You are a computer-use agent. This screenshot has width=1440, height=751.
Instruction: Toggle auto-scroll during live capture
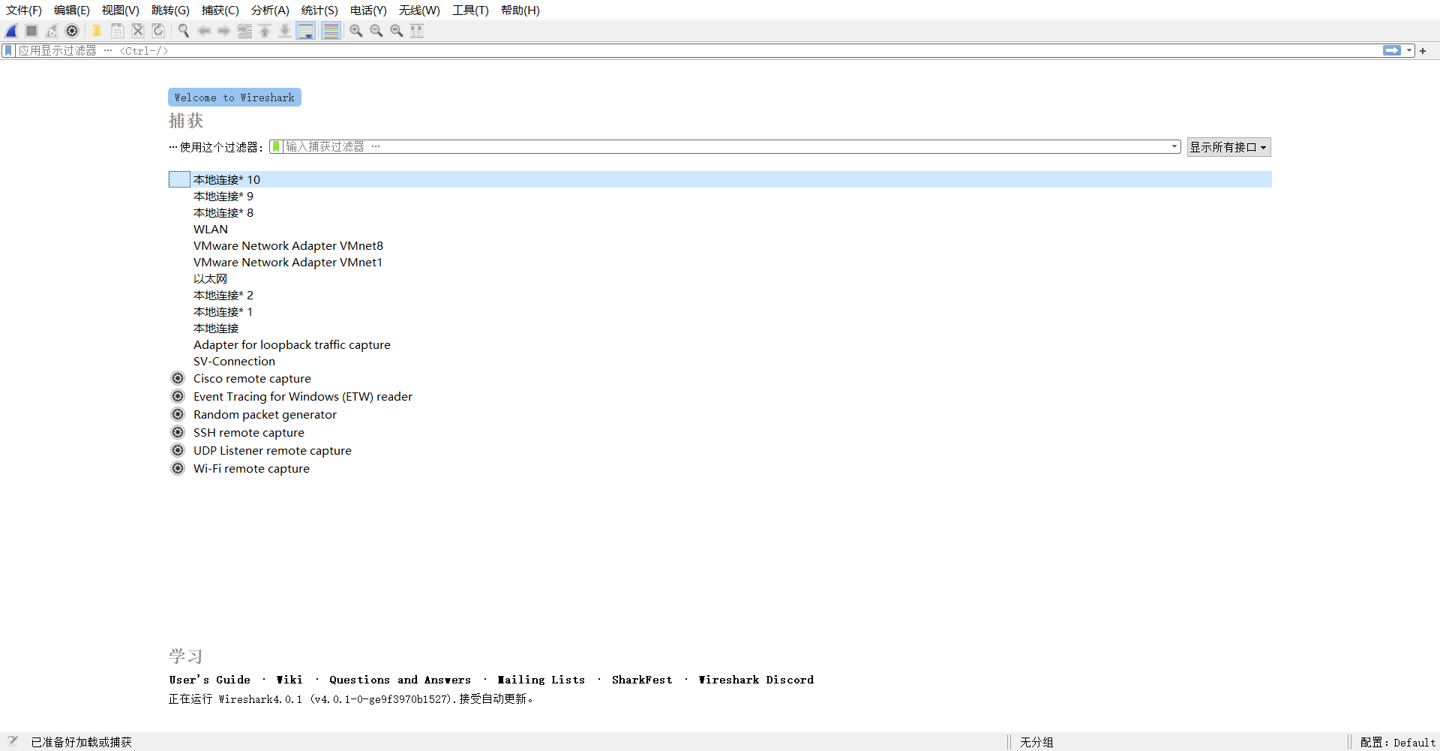coord(306,31)
